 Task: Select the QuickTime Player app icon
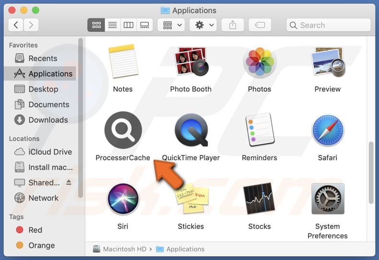[191, 130]
